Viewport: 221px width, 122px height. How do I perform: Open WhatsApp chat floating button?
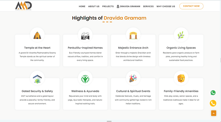click(x=213, y=93)
